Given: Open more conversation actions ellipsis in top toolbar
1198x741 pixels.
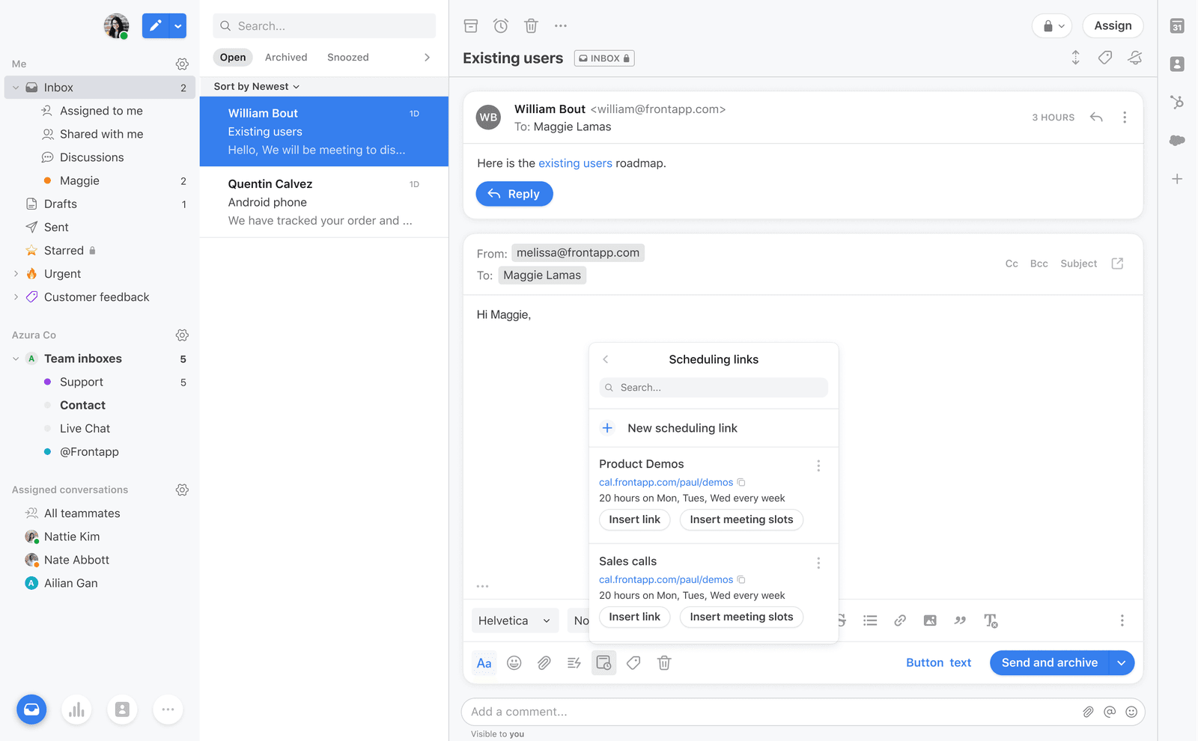Looking at the screenshot, I should [x=561, y=26].
